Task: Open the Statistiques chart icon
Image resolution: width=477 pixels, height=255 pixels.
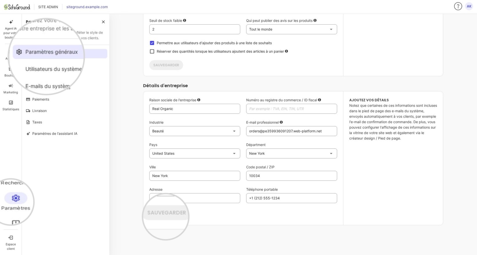Action: point(11,103)
